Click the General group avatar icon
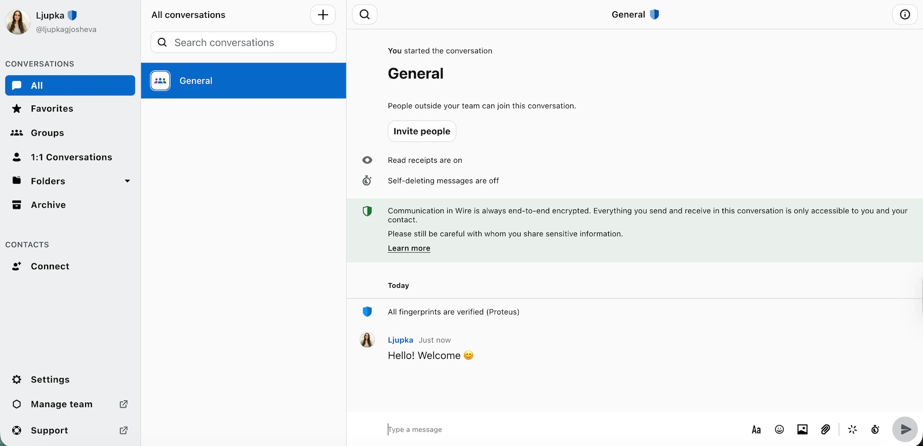The height and width of the screenshot is (446, 923). [160, 81]
